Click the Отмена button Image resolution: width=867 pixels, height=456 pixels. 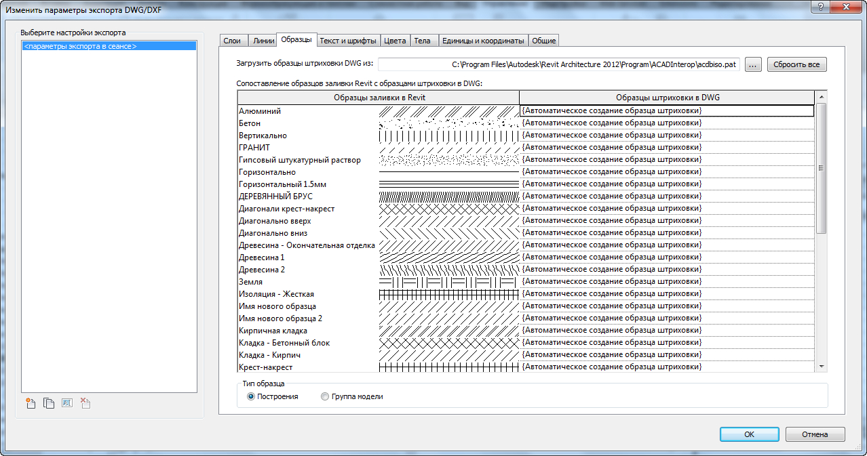click(815, 434)
